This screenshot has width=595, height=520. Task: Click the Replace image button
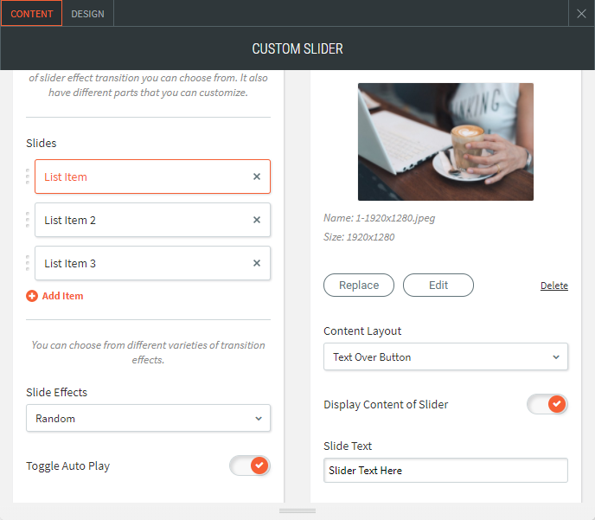point(359,286)
